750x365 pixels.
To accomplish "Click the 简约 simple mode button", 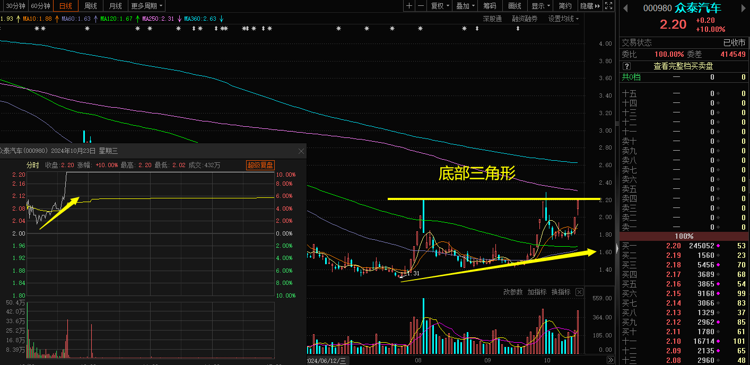I will point(565,6).
